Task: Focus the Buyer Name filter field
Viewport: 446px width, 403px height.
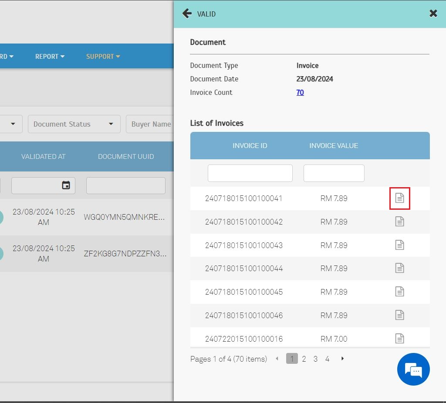Action: click(x=151, y=124)
